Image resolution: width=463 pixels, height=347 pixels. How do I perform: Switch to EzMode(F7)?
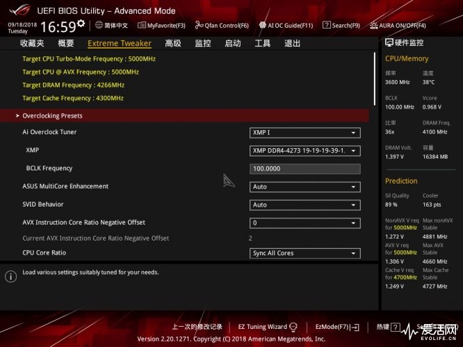coord(337,327)
